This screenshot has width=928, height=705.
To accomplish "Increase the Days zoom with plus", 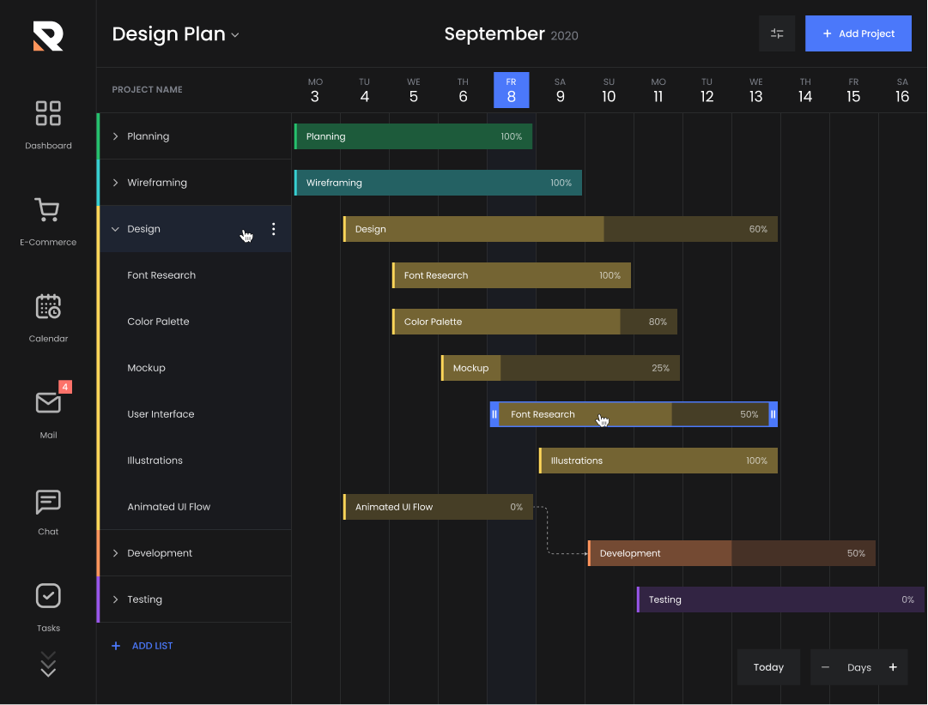I will click(893, 667).
